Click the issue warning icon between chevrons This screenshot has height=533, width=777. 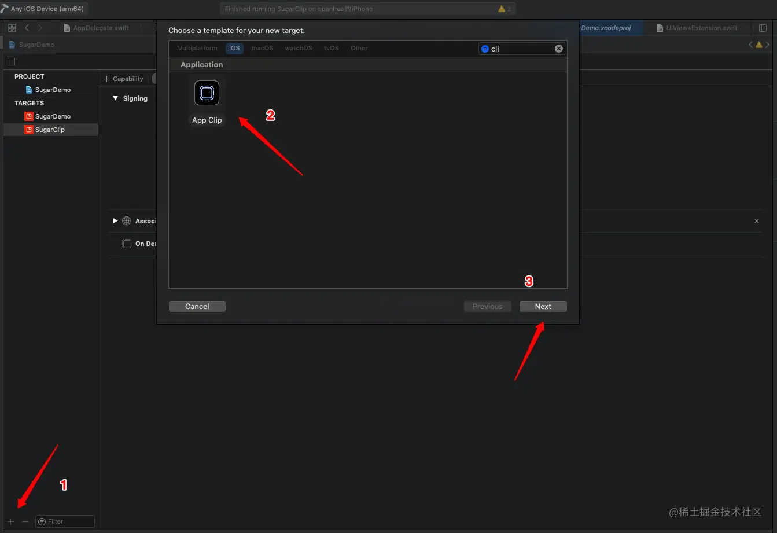tap(759, 45)
